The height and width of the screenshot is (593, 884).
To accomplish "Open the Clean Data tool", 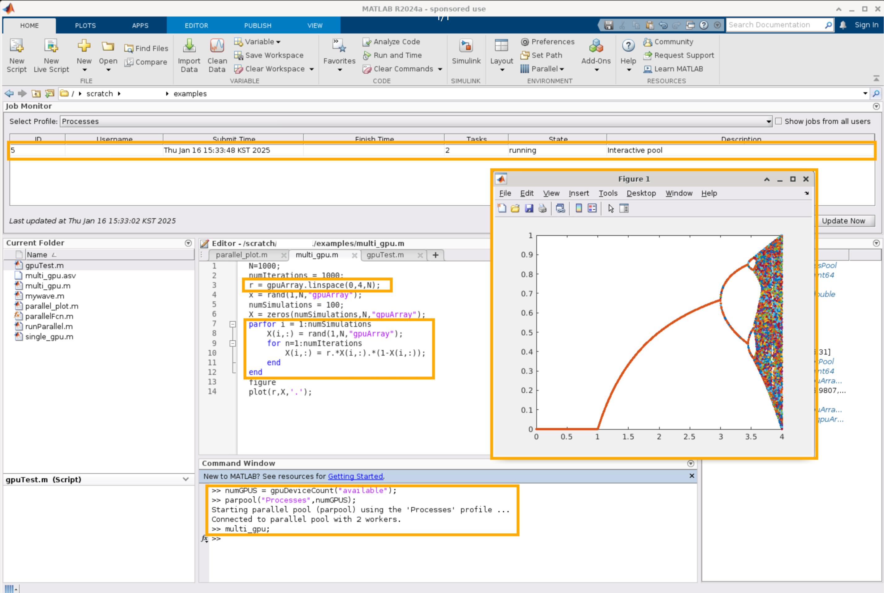I will pyautogui.click(x=217, y=55).
